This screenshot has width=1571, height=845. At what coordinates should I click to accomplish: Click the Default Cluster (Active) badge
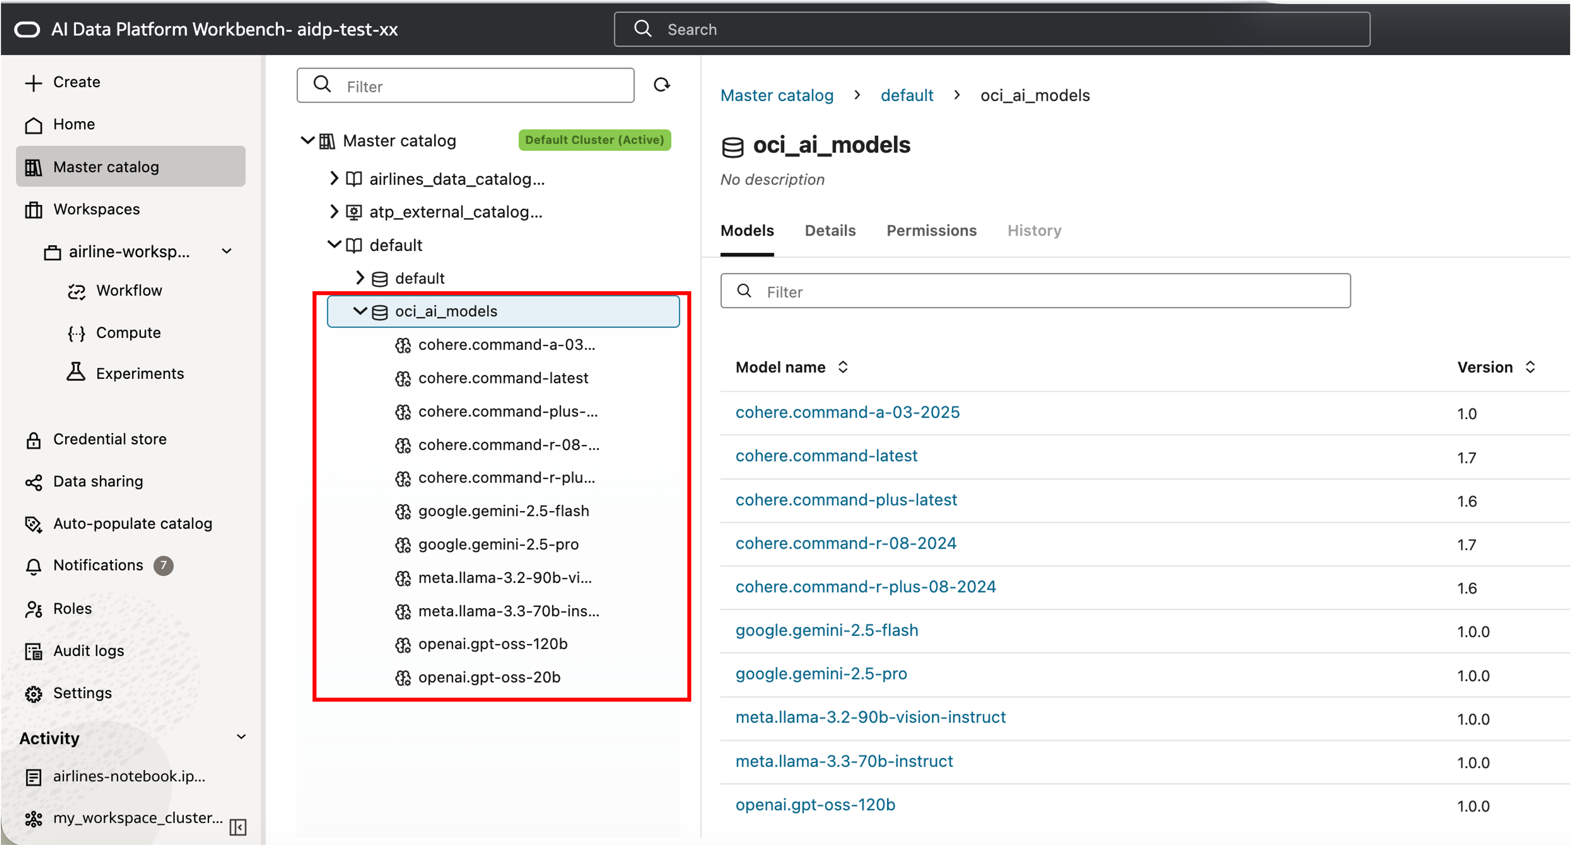594,140
